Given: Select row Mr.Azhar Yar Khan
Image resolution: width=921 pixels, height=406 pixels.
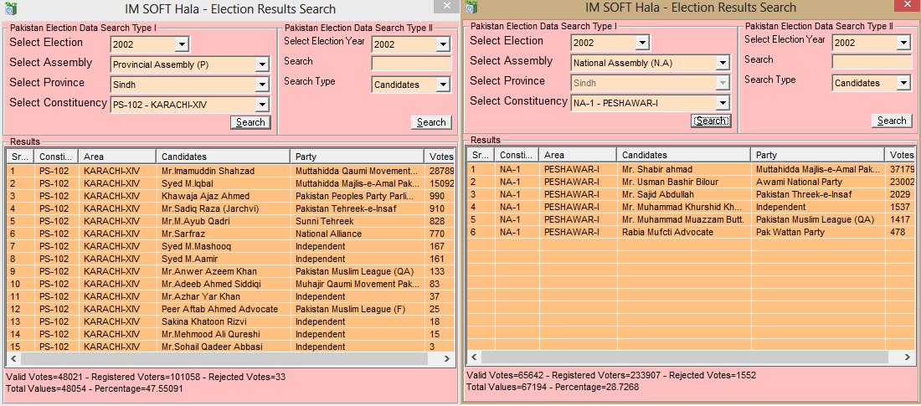Looking at the screenshot, I should click(x=231, y=296).
